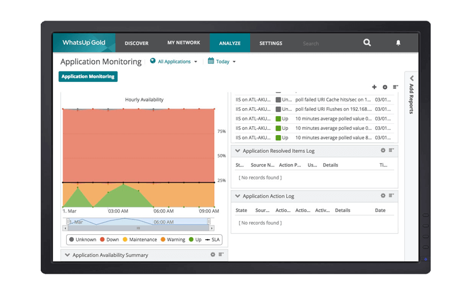Toggle the Down legend series
The width and height of the screenshot is (472, 295).
(109, 240)
